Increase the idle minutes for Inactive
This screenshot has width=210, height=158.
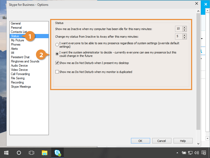(185, 27)
